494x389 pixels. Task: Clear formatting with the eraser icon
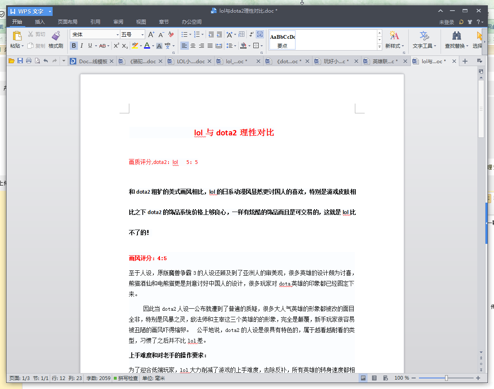pos(171,35)
